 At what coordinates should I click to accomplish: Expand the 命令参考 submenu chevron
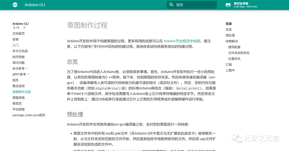[27, 68]
